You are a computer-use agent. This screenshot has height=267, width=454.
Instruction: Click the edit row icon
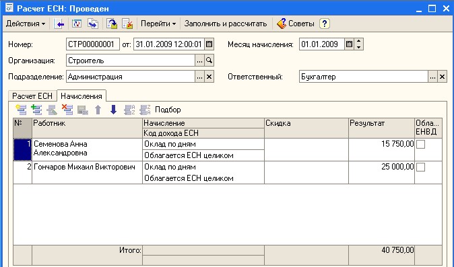tap(52, 110)
